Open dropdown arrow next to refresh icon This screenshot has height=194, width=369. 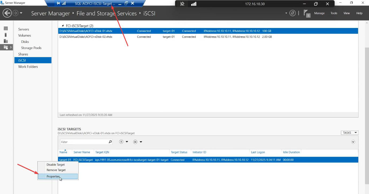click(286, 13)
